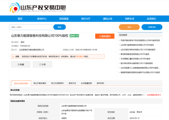Image resolution: width=169 pixels, height=120 pixels.
Task: Focus the keyword search input field
Action: click(x=31, y=27)
